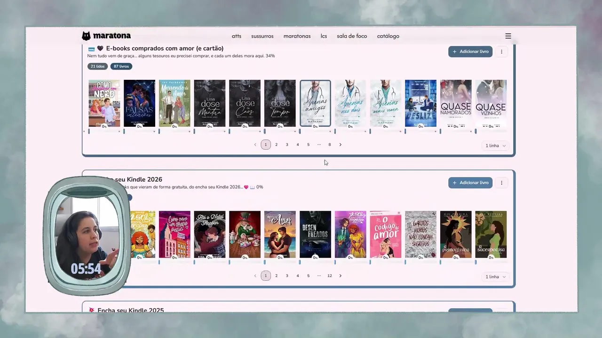Select page 5 in Kindle 2026 pagination
The height and width of the screenshot is (338, 602).
point(309,276)
